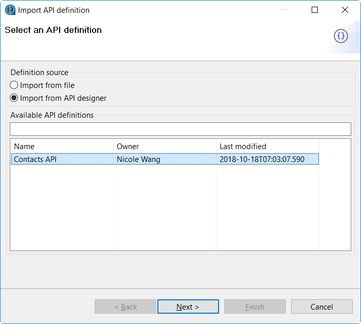This screenshot has width=361, height=324.
Task: Focus the Available API definitions filter field
Action: [x=180, y=129]
